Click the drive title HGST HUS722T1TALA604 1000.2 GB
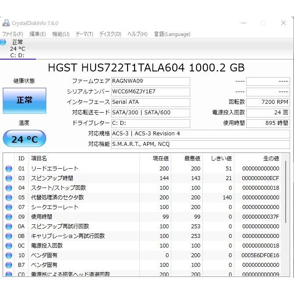 146,67
